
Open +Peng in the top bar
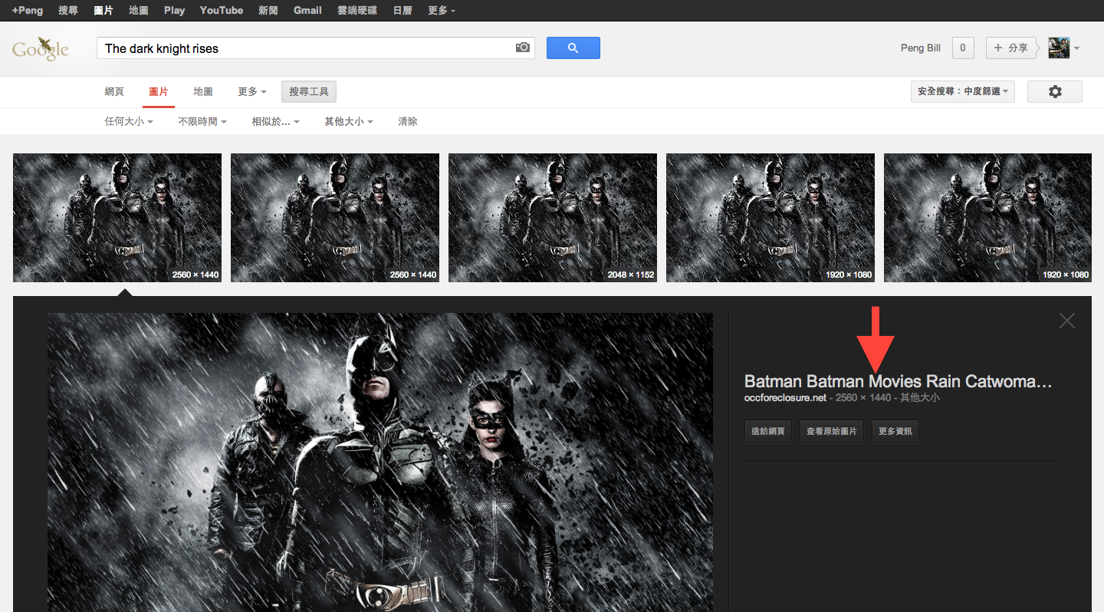click(x=28, y=10)
